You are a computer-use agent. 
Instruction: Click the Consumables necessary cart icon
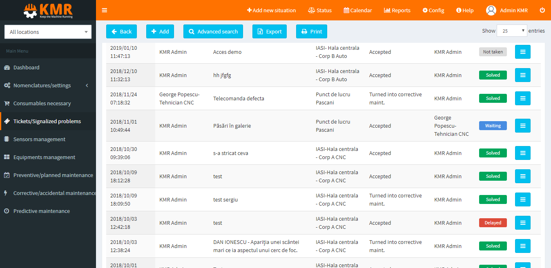tap(7, 103)
